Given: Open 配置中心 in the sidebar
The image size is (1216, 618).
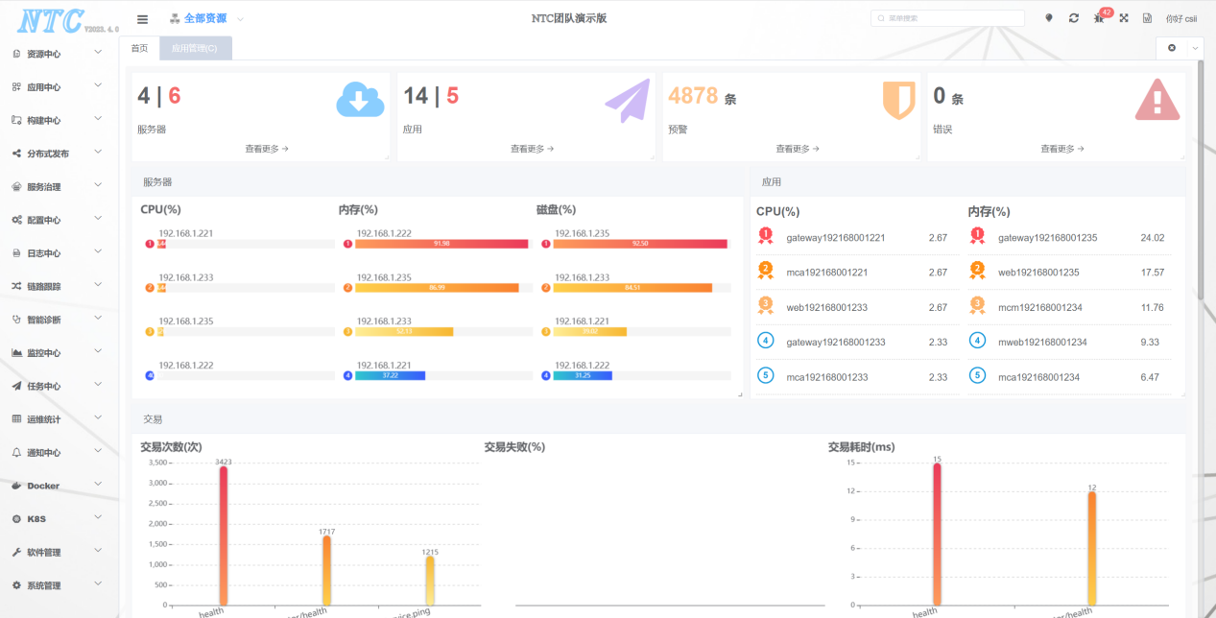Looking at the screenshot, I should click(x=58, y=220).
